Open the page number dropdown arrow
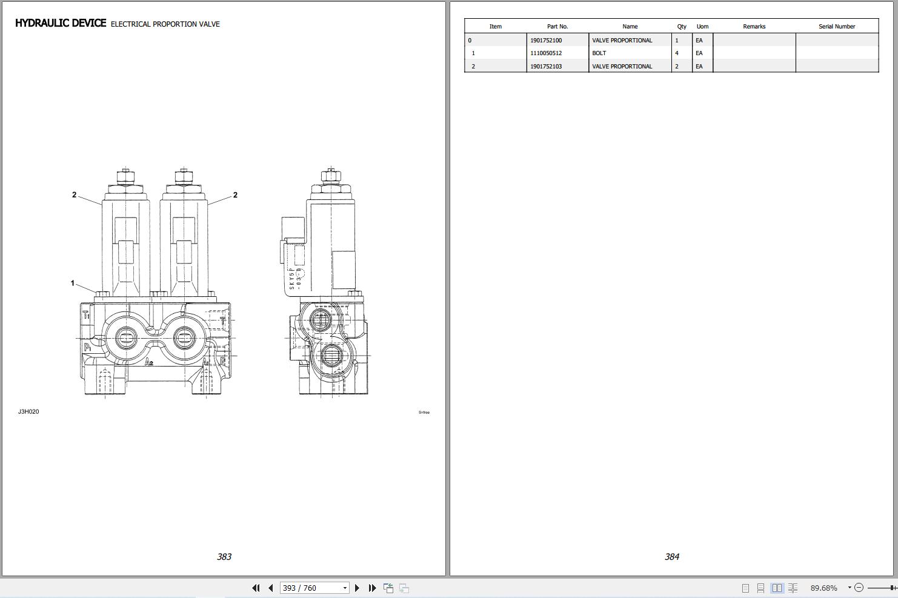Image resolution: width=898 pixels, height=598 pixels. pos(345,588)
